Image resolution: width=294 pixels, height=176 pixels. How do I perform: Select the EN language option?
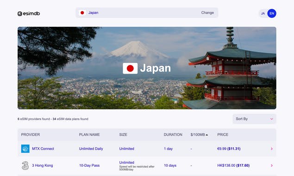272,13
